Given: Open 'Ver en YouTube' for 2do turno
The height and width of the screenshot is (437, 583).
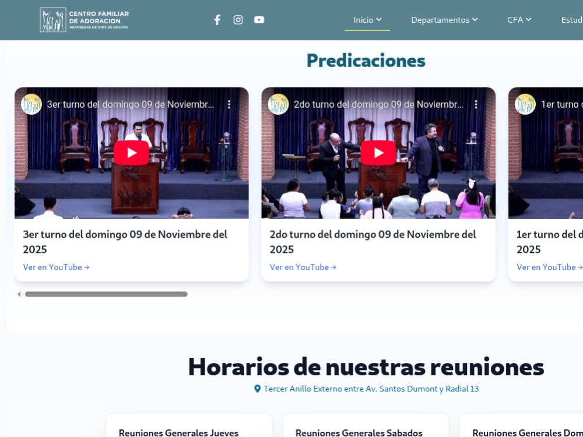Looking at the screenshot, I should point(303,267).
